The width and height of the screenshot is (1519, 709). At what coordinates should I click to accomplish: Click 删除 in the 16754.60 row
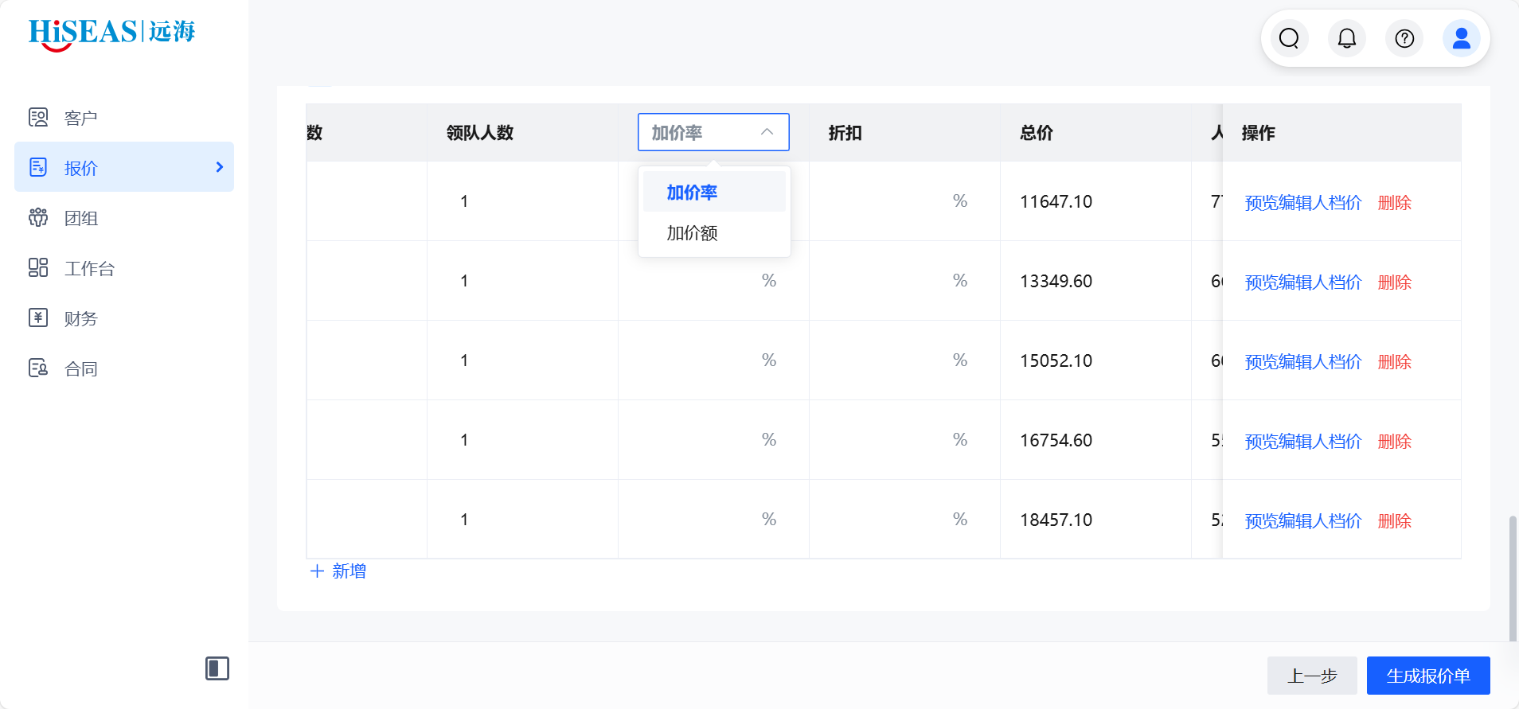pyautogui.click(x=1395, y=441)
